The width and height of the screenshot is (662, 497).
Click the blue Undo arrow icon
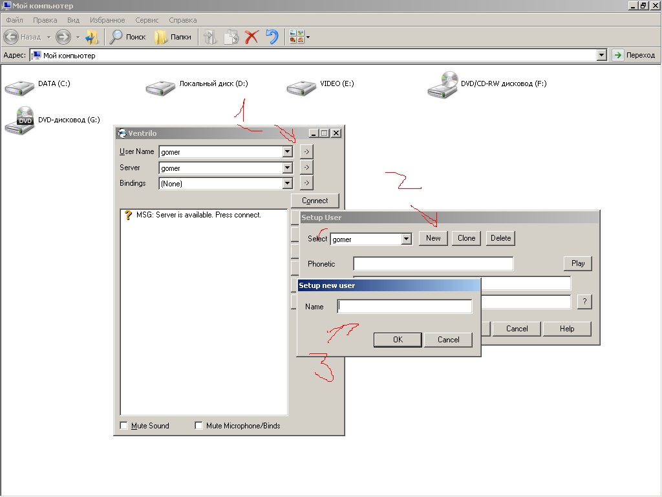pos(272,37)
